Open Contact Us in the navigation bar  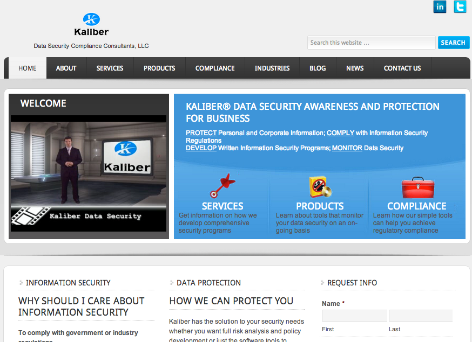(x=402, y=68)
